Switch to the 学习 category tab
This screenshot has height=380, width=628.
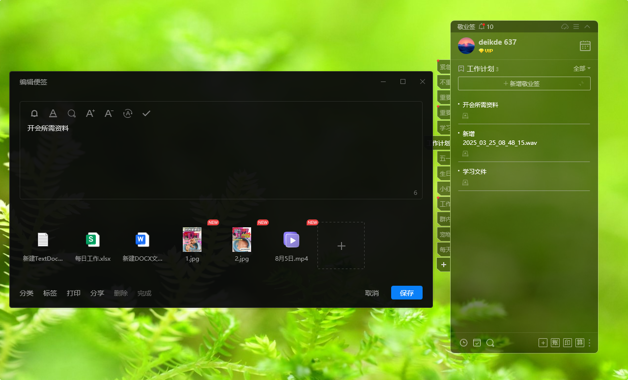tap(444, 128)
